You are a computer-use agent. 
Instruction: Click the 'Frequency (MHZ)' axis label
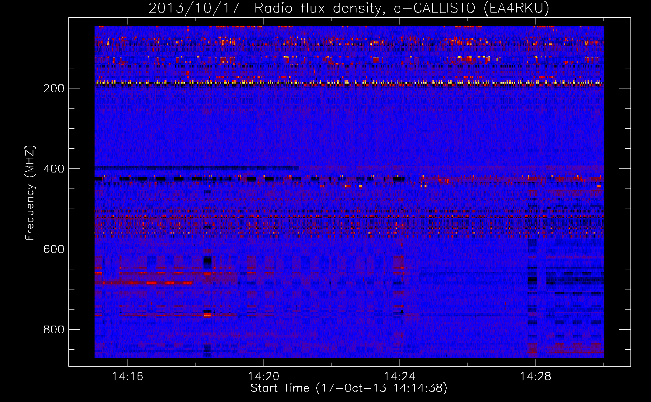30,193
